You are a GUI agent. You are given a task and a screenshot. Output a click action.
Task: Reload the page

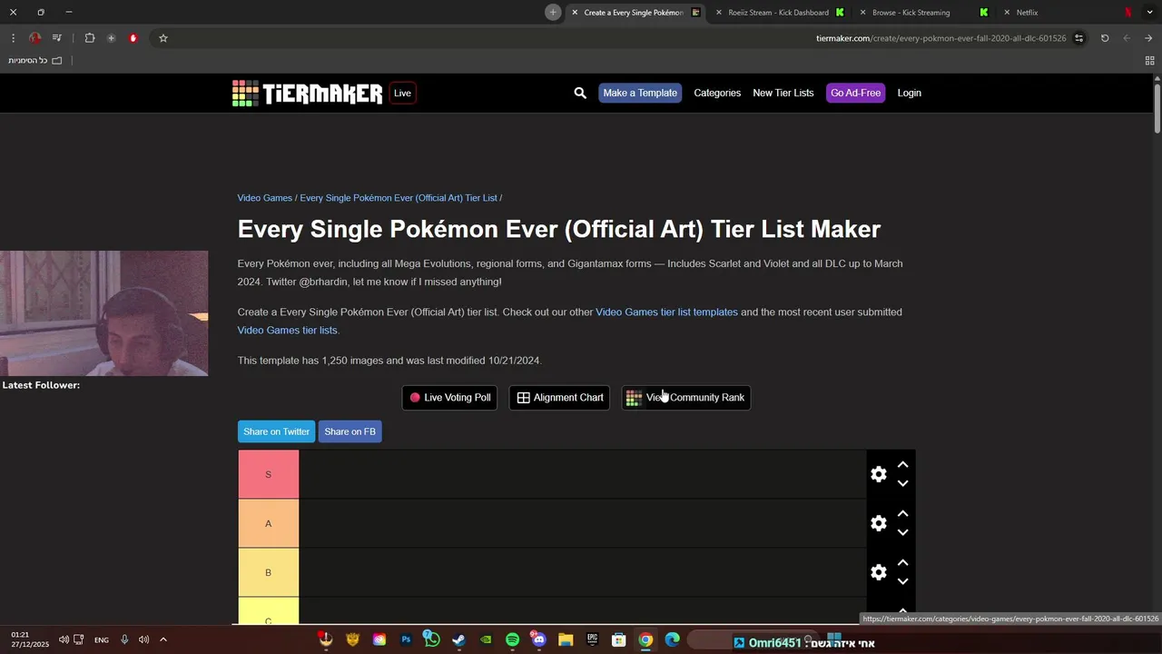pos(1105,38)
